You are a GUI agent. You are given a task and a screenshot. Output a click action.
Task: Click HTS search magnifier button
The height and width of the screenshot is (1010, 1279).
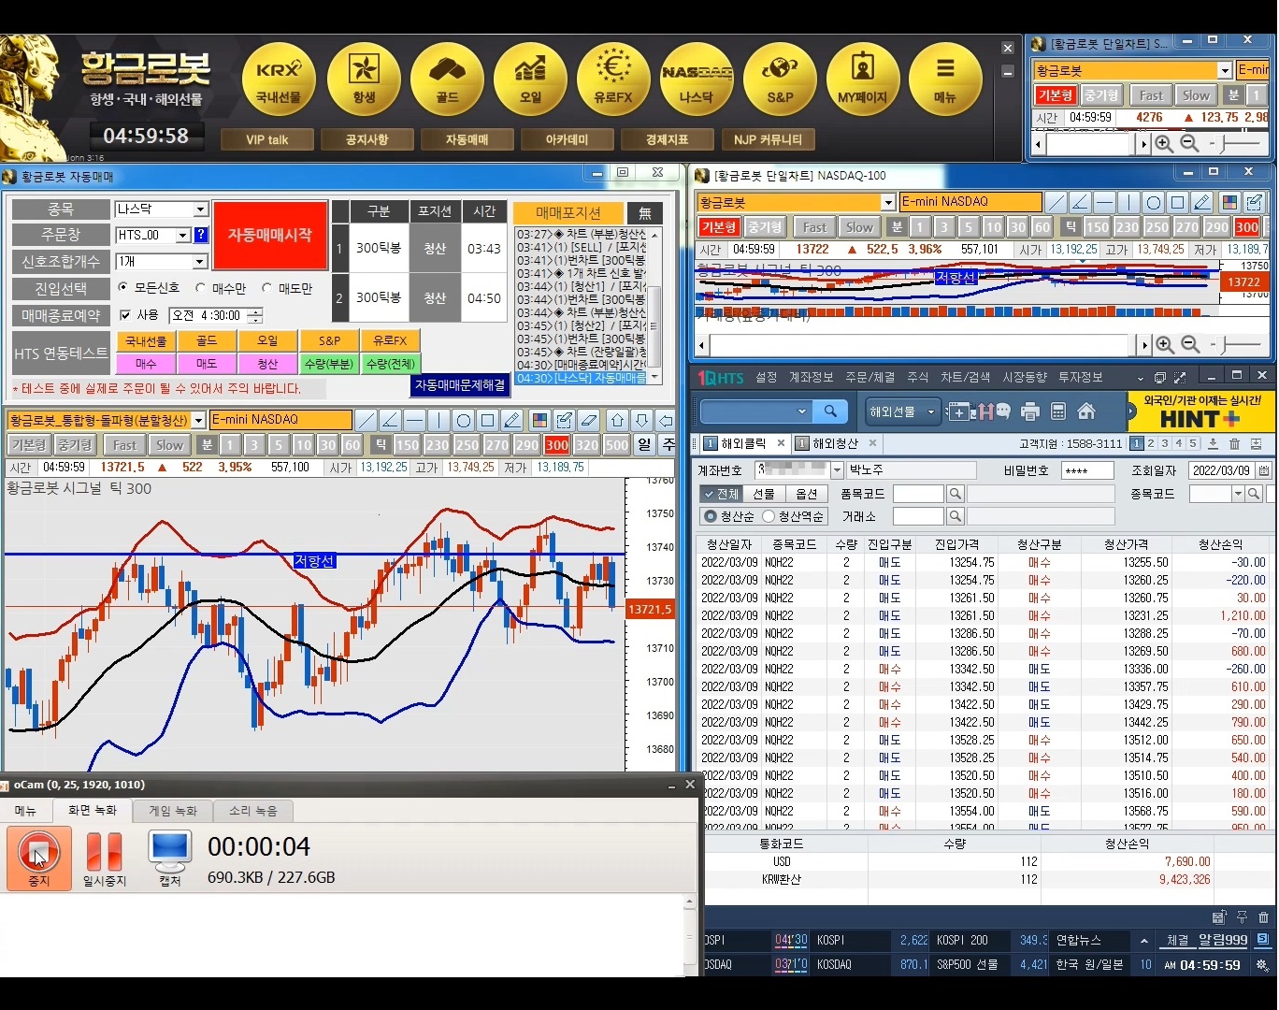coord(830,411)
